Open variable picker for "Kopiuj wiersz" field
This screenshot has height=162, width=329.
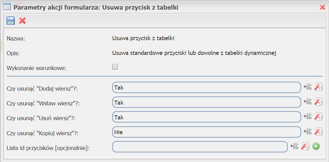[x=307, y=131]
